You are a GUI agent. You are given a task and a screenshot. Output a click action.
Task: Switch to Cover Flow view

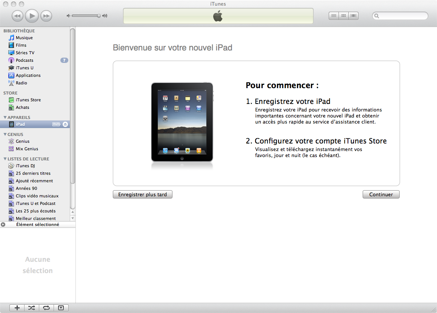pyautogui.click(x=353, y=16)
